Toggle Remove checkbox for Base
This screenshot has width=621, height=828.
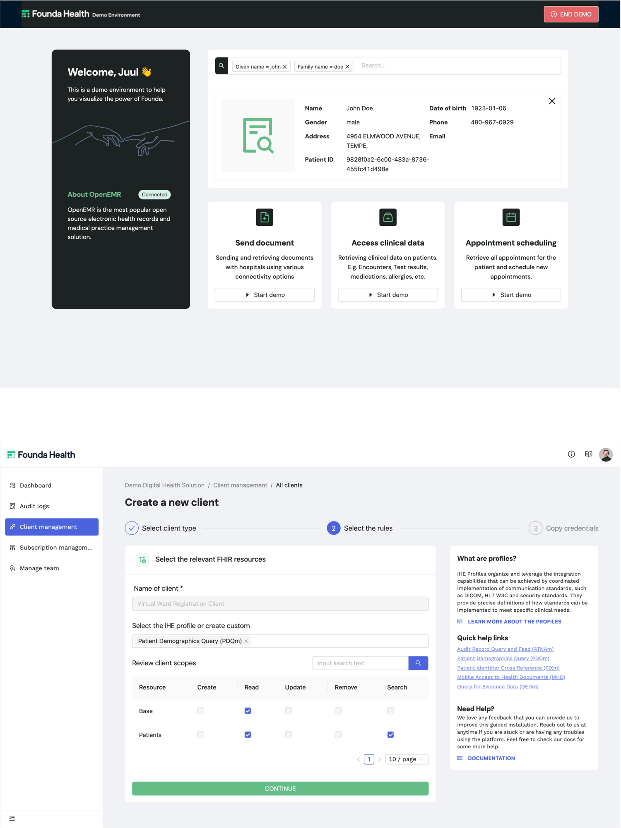[x=338, y=711]
